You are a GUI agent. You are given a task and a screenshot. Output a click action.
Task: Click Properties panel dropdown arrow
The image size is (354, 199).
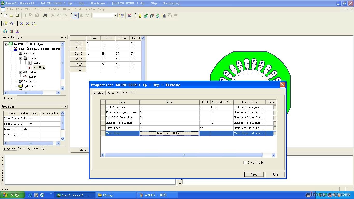point(62,106)
